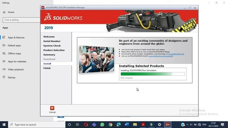Open Apps for websites in Settings

click(x=15, y=62)
